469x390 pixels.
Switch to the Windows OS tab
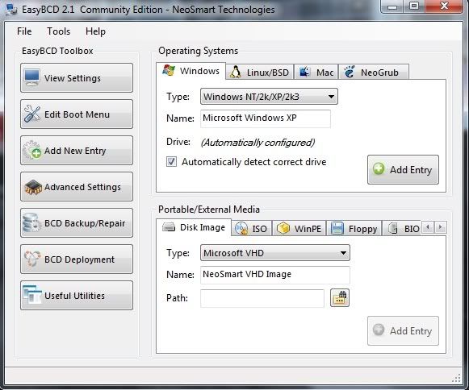point(191,71)
